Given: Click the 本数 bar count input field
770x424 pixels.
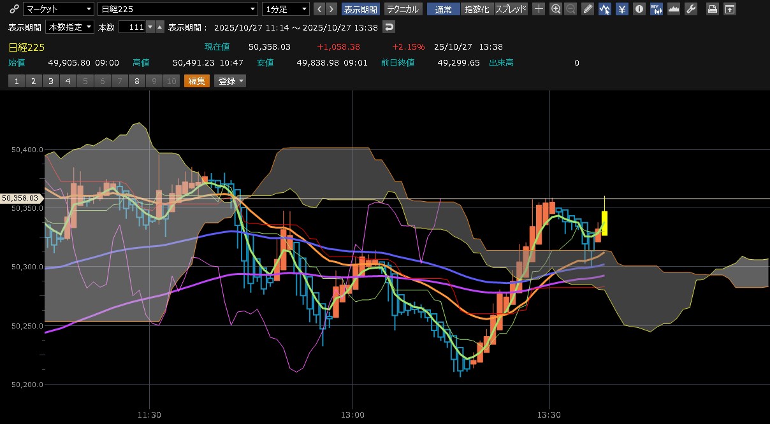Looking at the screenshot, I should pyautogui.click(x=132, y=27).
